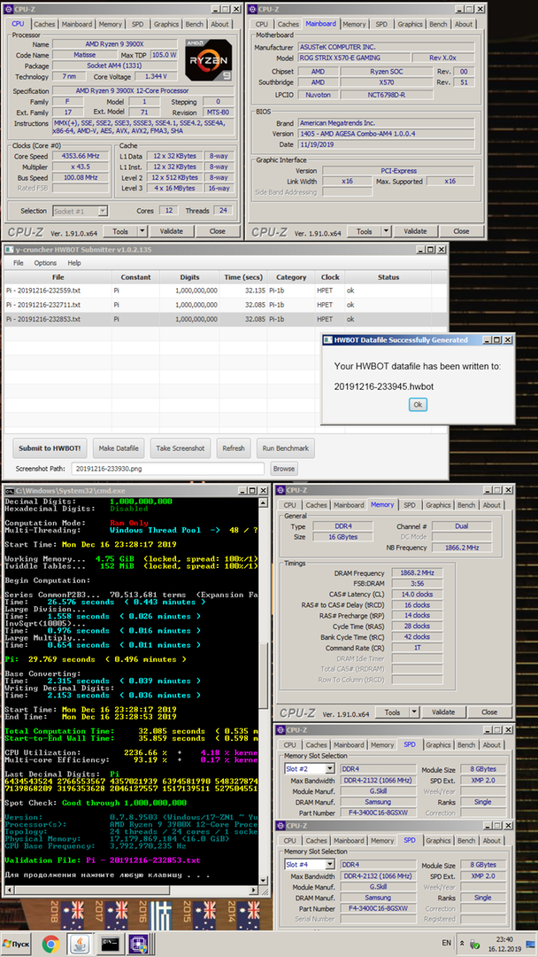538x957 pixels.
Task: Expand Tools arrow in the Memory CPU-Z window
Action: [x=414, y=712]
